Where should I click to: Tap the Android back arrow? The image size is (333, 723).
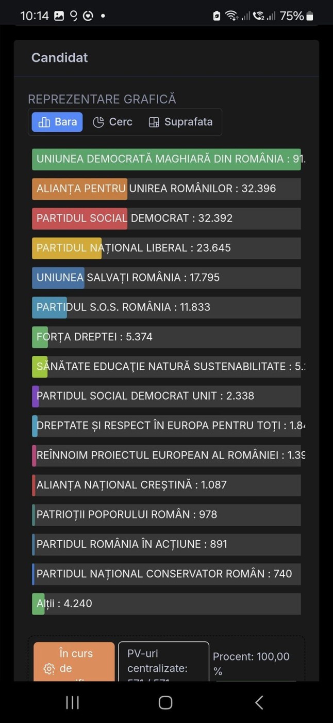coord(259,702)
